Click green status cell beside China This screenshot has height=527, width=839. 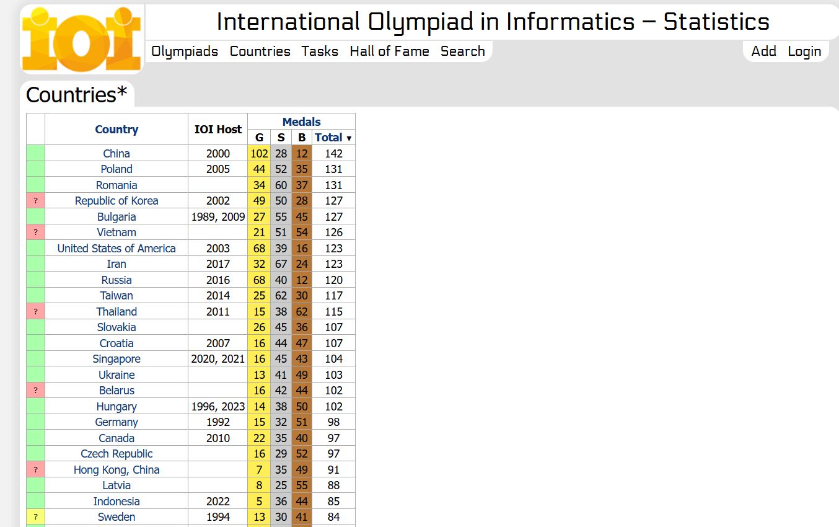point(36,154)
